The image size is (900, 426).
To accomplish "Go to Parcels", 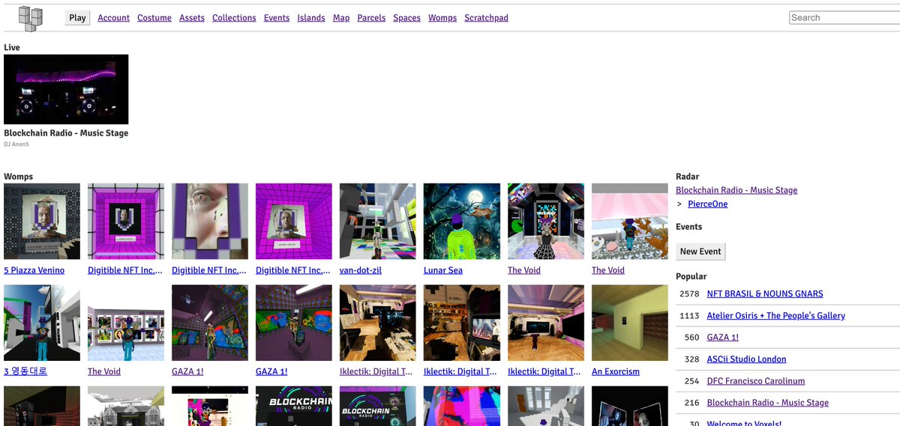I will pyautogui.click(x=371, y=18).
